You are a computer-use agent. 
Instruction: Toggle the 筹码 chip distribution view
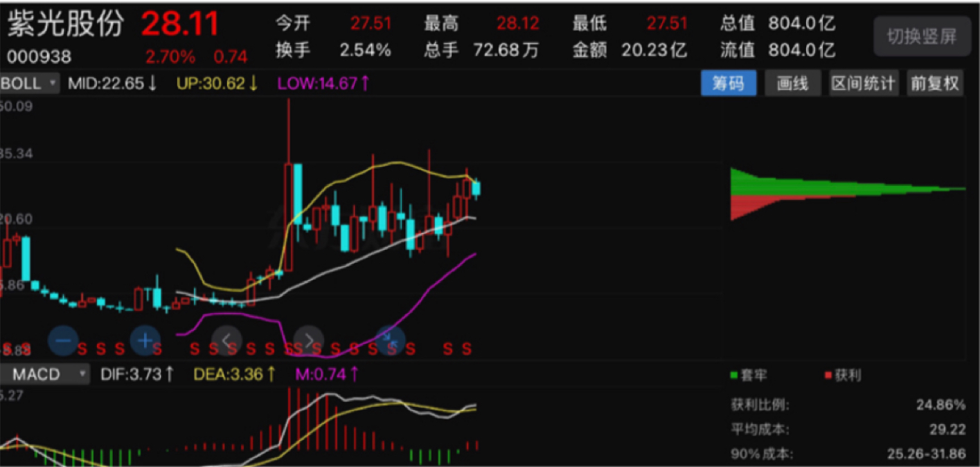tap(729, 84)
